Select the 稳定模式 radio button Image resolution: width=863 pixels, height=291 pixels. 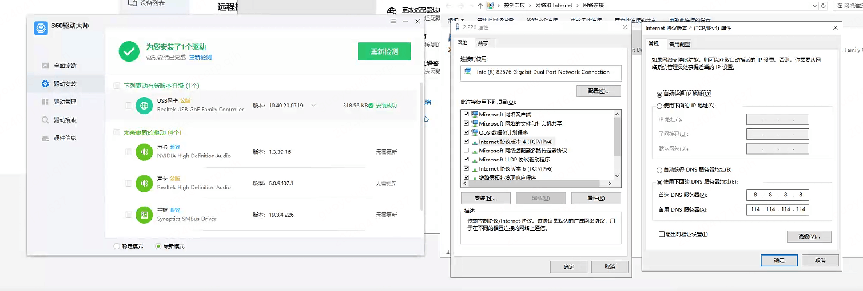coord(117,246)
